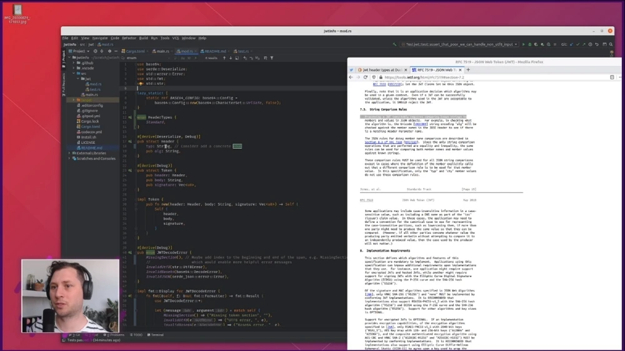Open Project panel settings gear

[x=109, y=51]
